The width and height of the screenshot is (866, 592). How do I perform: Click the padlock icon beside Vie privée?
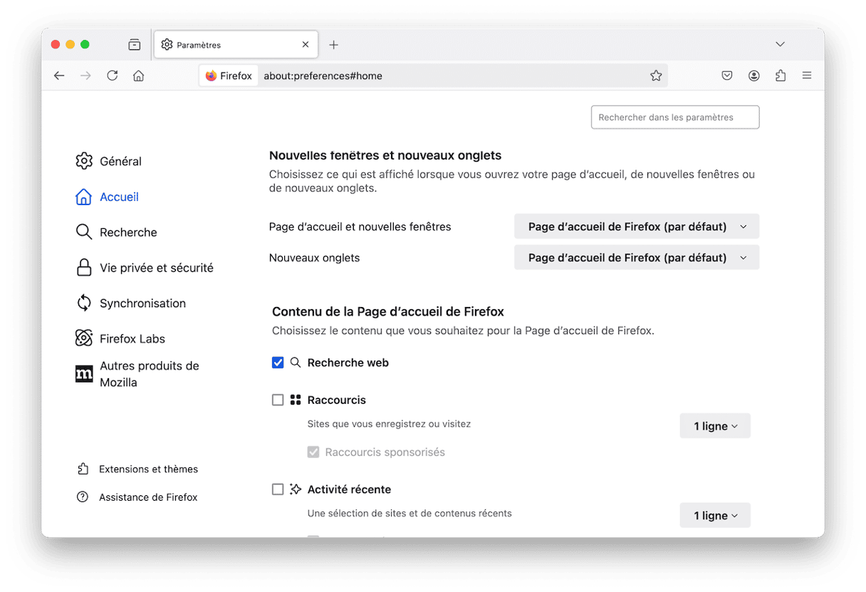(84, 268)
